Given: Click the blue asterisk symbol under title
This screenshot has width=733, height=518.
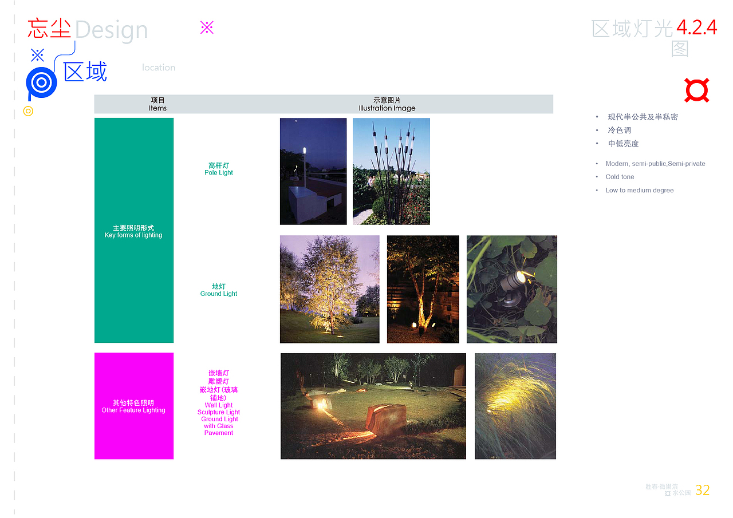Looking at the screenshot, I should pyautogui.click(x=37, y=55).
